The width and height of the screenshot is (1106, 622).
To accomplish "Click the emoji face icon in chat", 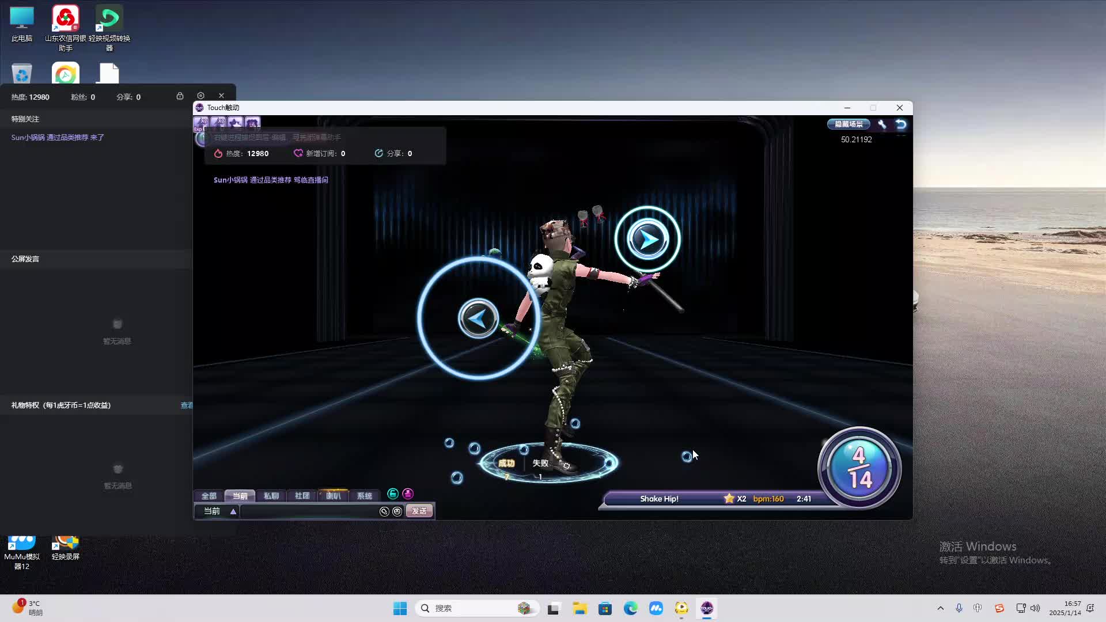I will pyautogui.click(x=397, y=511).
